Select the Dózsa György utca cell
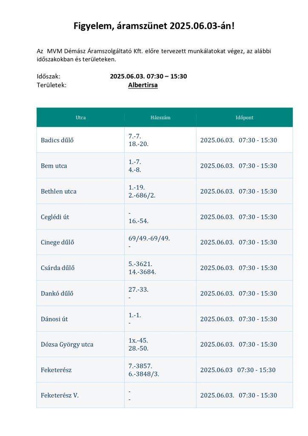Screen dimensions: 308x436 (x=67, y=344)
